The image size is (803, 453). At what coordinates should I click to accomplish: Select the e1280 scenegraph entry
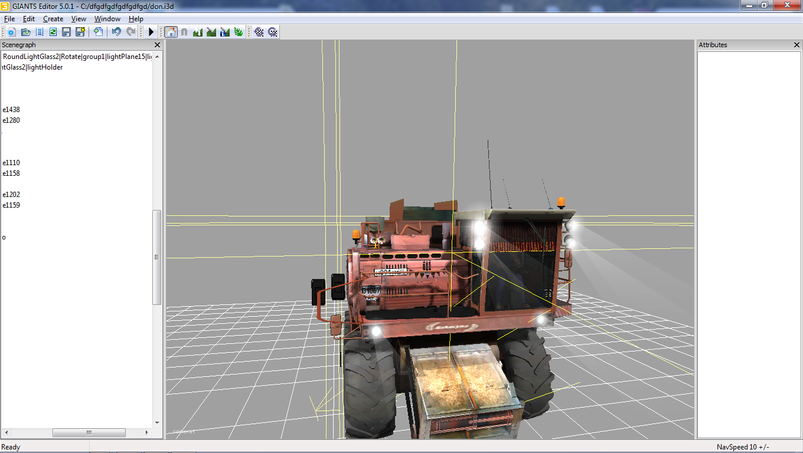click(x=11, y=120)
